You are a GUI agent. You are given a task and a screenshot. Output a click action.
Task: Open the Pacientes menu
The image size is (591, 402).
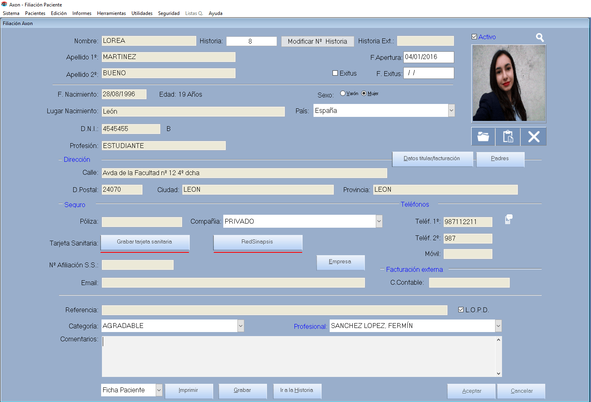pyautogui.click(x=35, y=13)
